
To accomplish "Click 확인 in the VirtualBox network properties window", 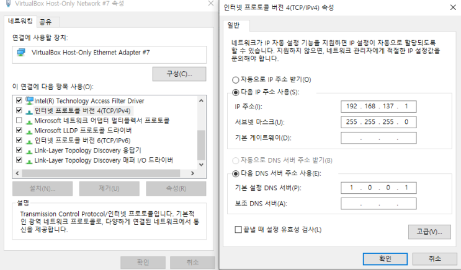I will pos(143,263).
